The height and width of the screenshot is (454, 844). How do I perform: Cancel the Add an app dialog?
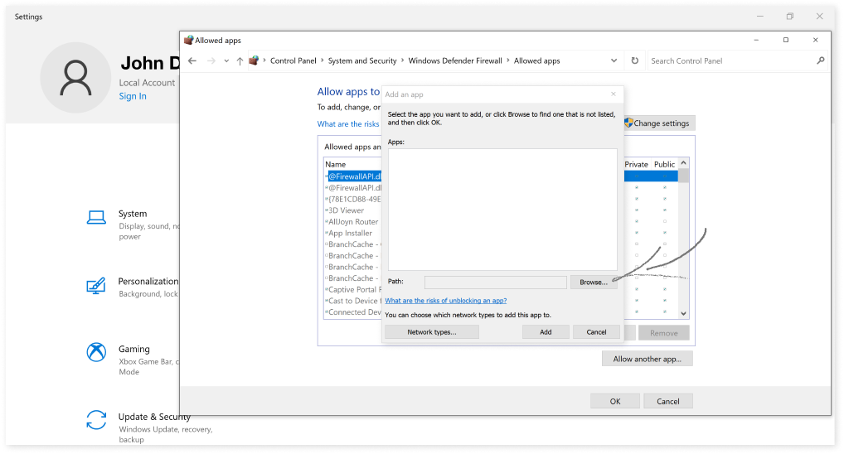(596, 332)
